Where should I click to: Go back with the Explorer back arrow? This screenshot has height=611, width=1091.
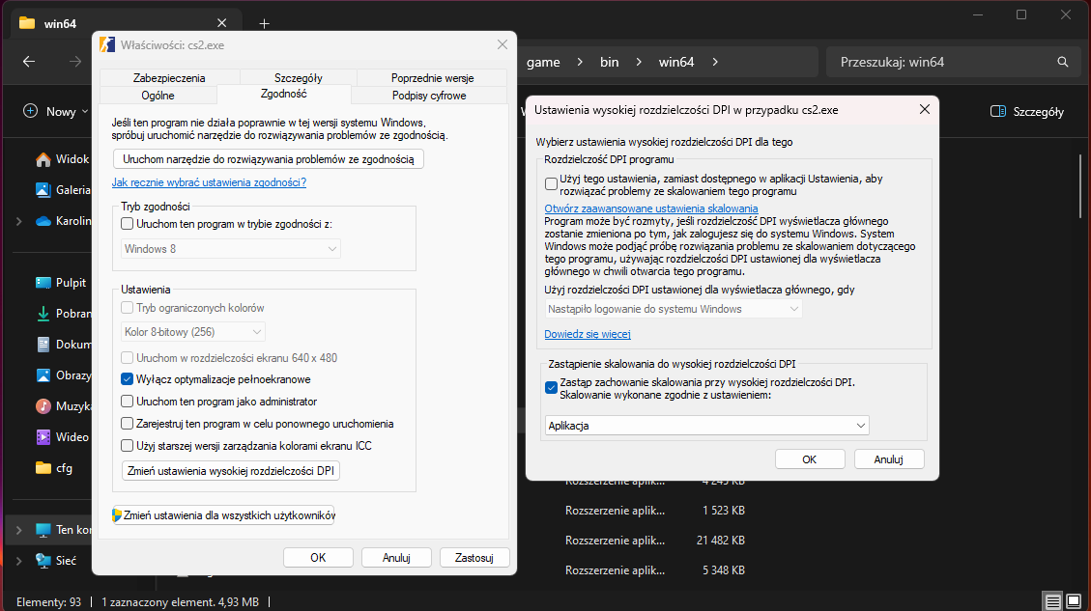point(29,62)
